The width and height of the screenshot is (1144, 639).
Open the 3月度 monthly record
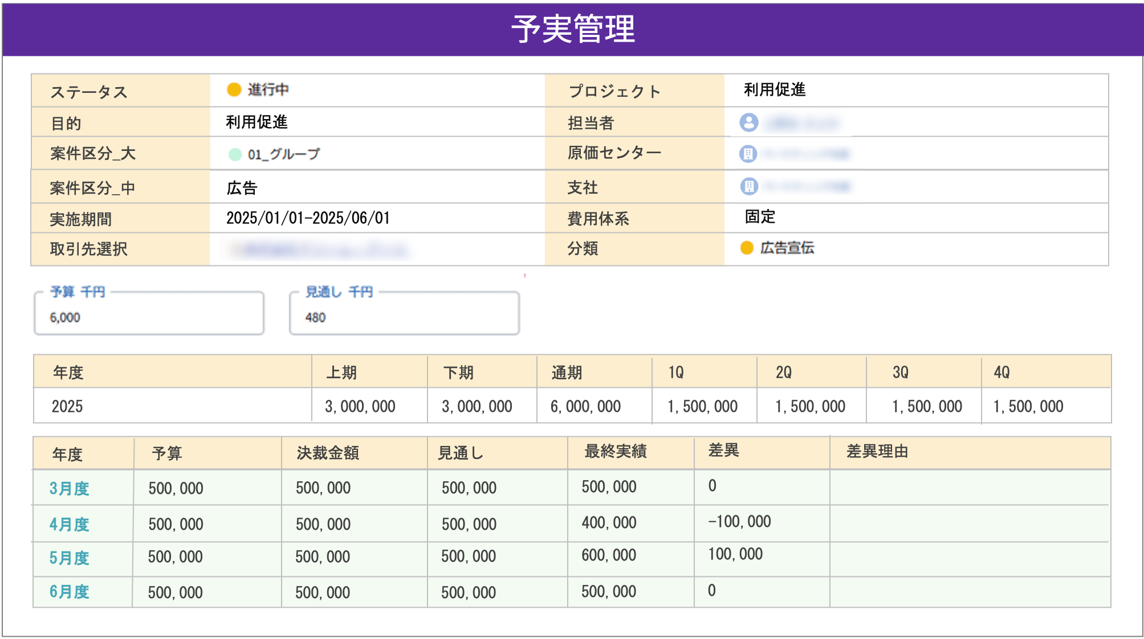[x=68, y=488]
